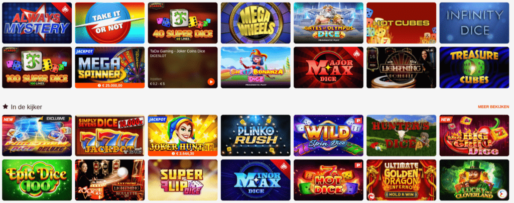
Task: Open the Mega Spinner jackpot game
Action: coord(110,67)
